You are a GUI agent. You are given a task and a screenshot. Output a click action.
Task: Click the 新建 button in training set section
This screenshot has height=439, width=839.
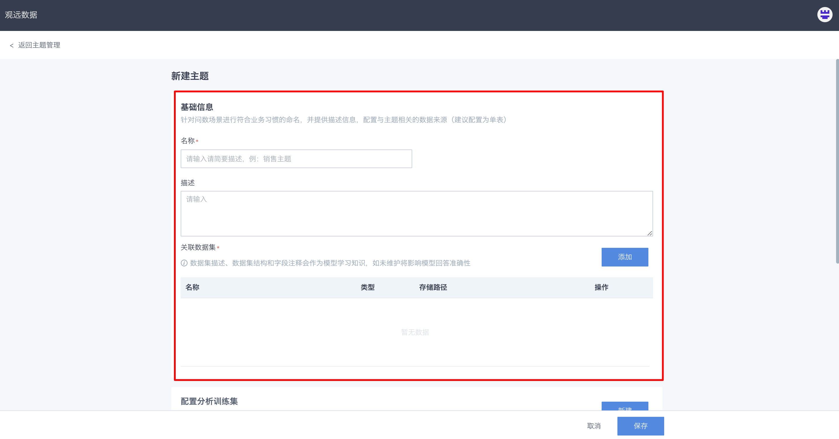click(624, 407)
